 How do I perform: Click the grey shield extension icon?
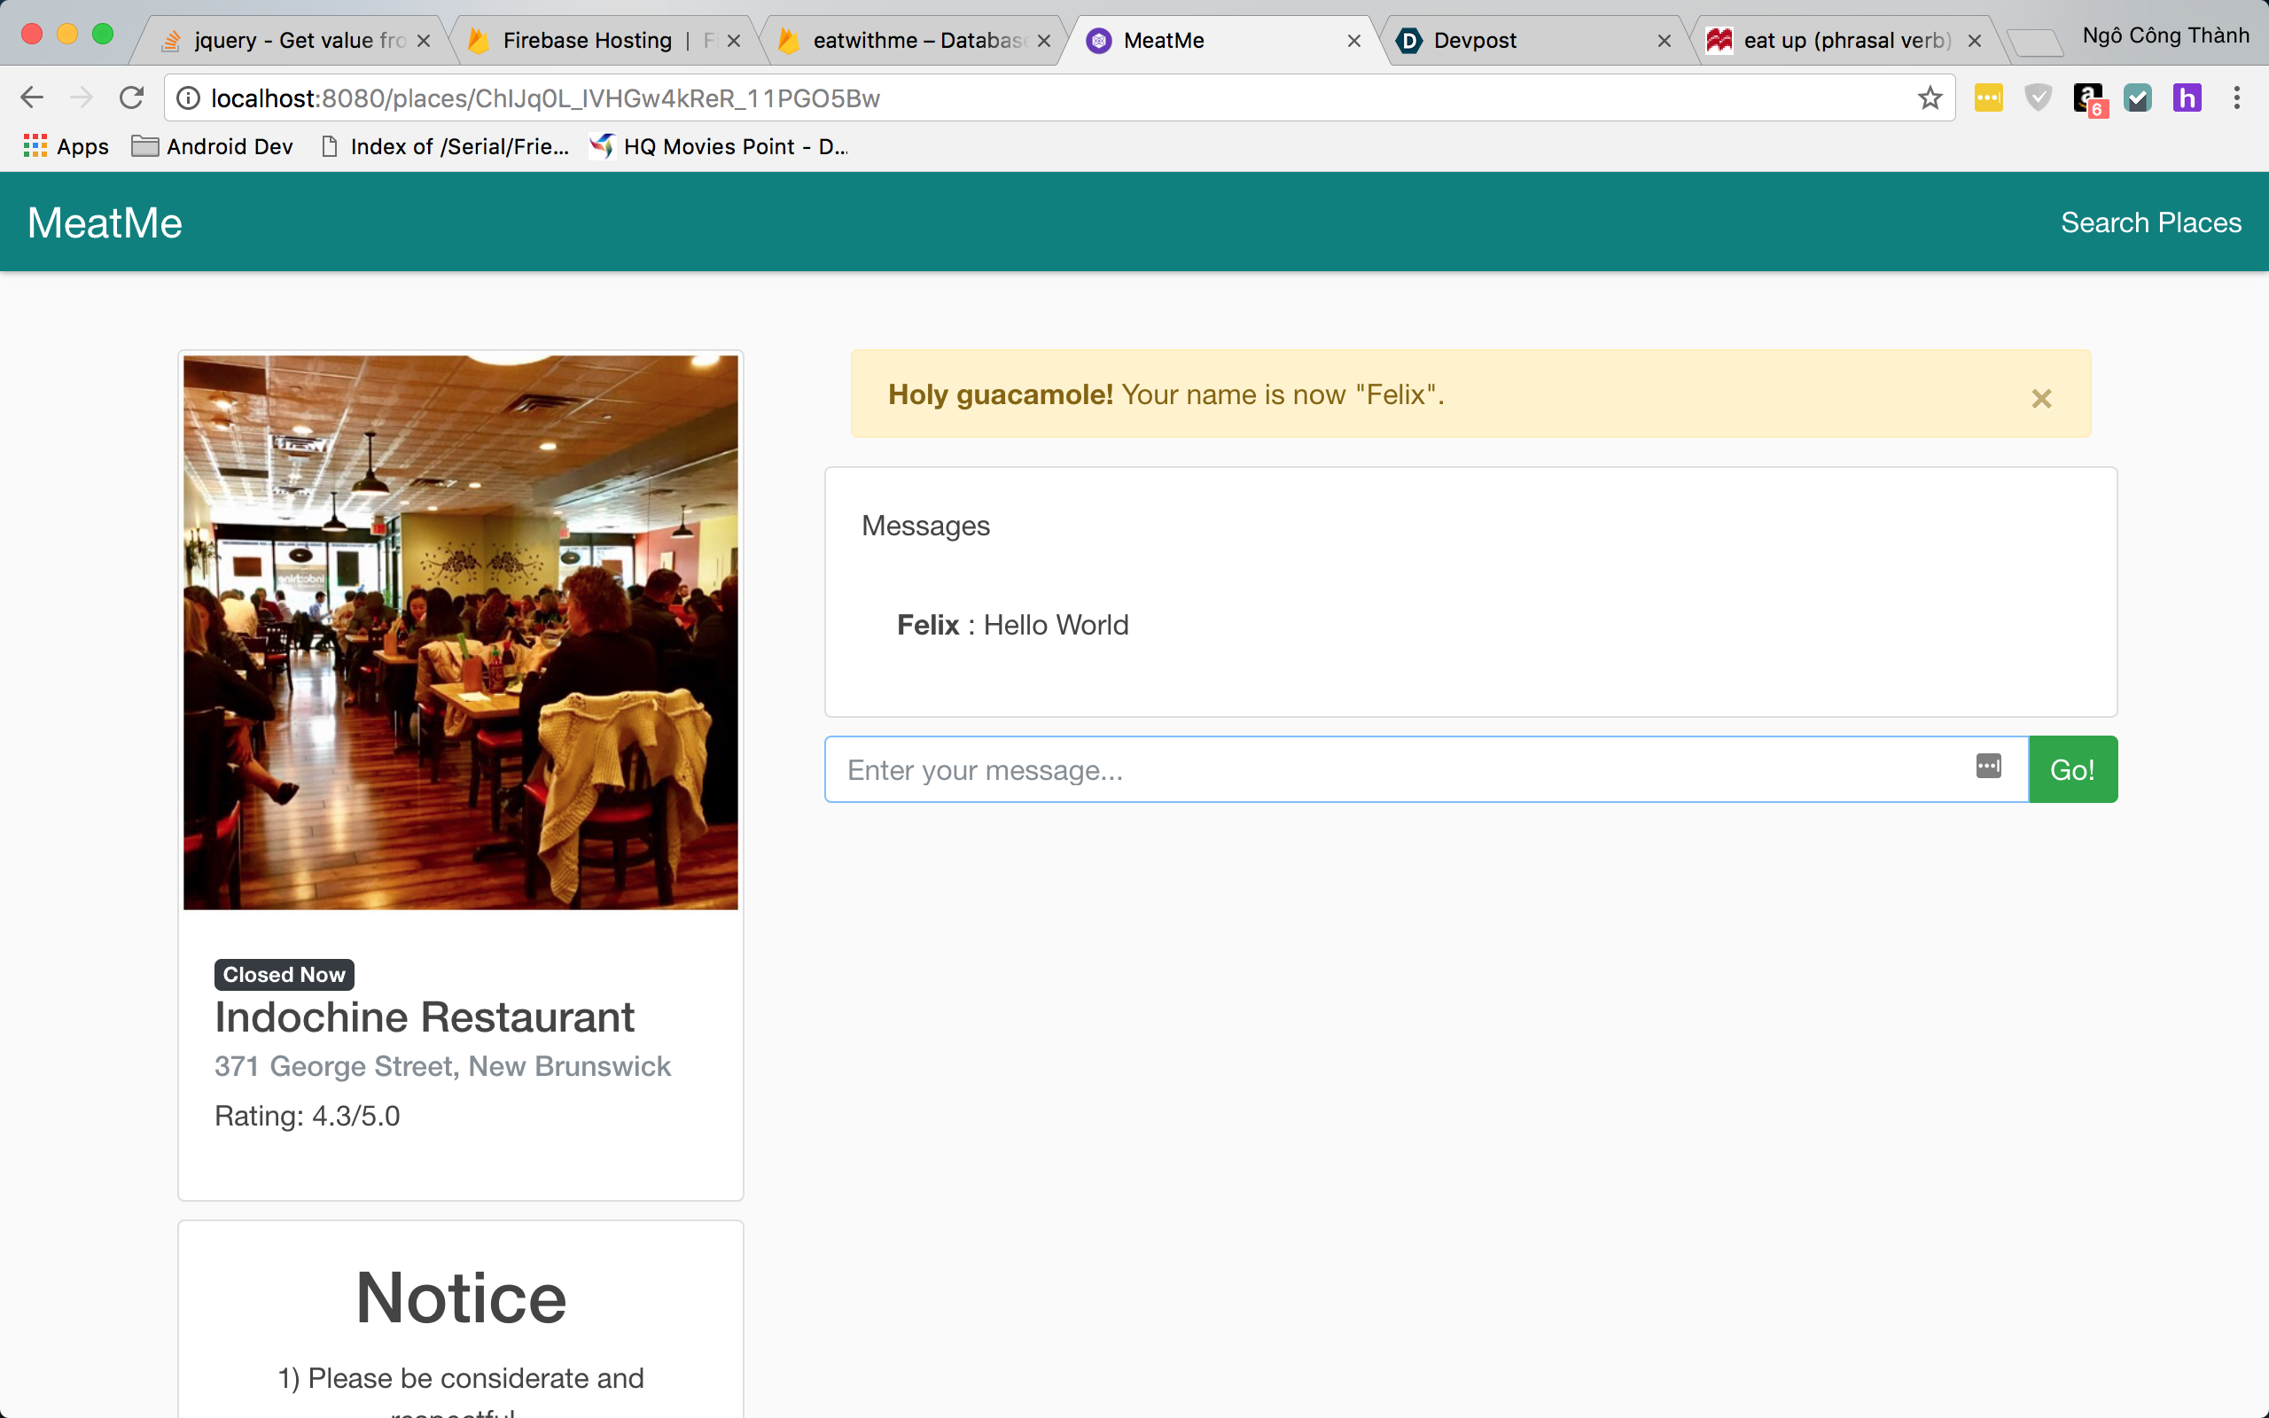pos(2039,97)
